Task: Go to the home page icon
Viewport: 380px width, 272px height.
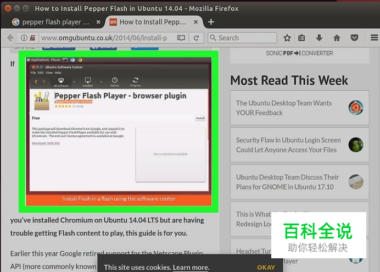Action: (x=337, y=38)
